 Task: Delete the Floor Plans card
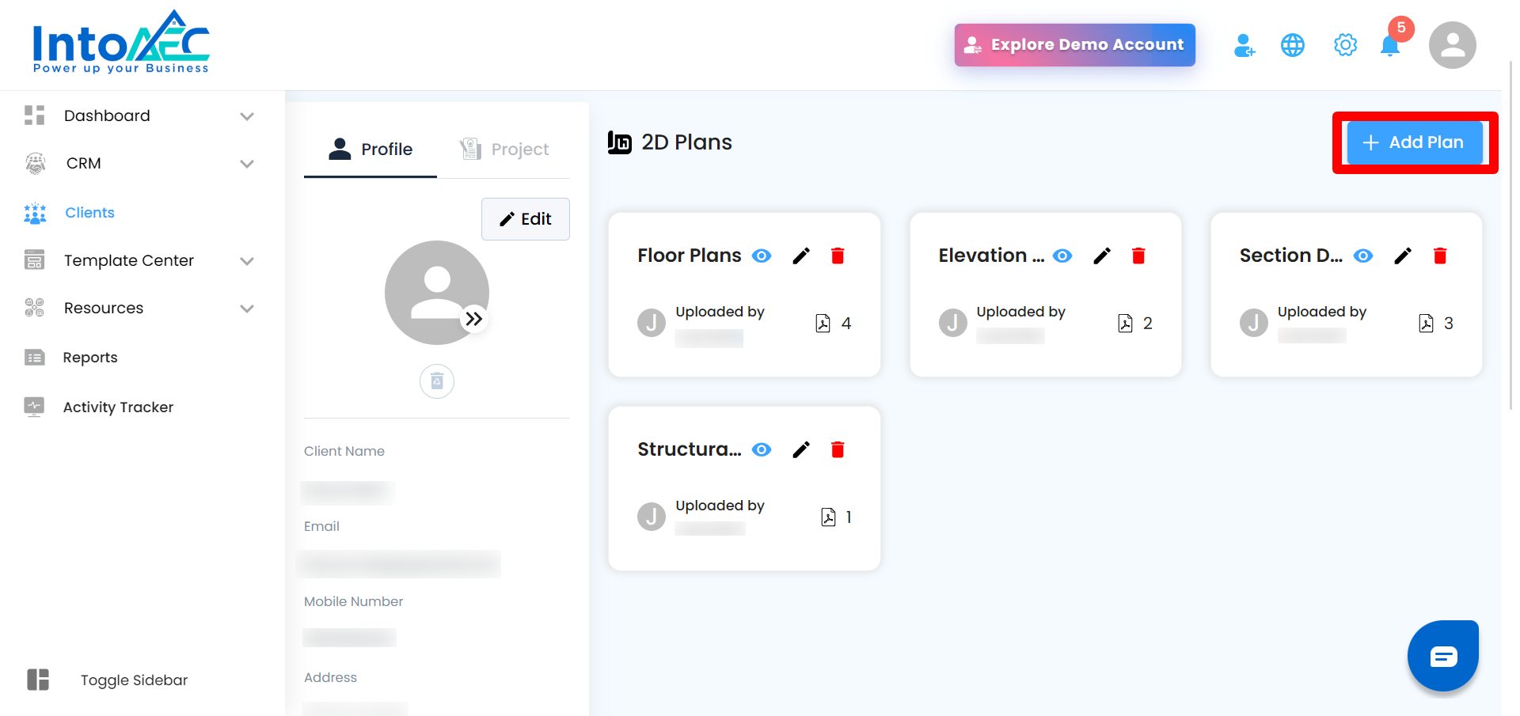pos(838,256)
